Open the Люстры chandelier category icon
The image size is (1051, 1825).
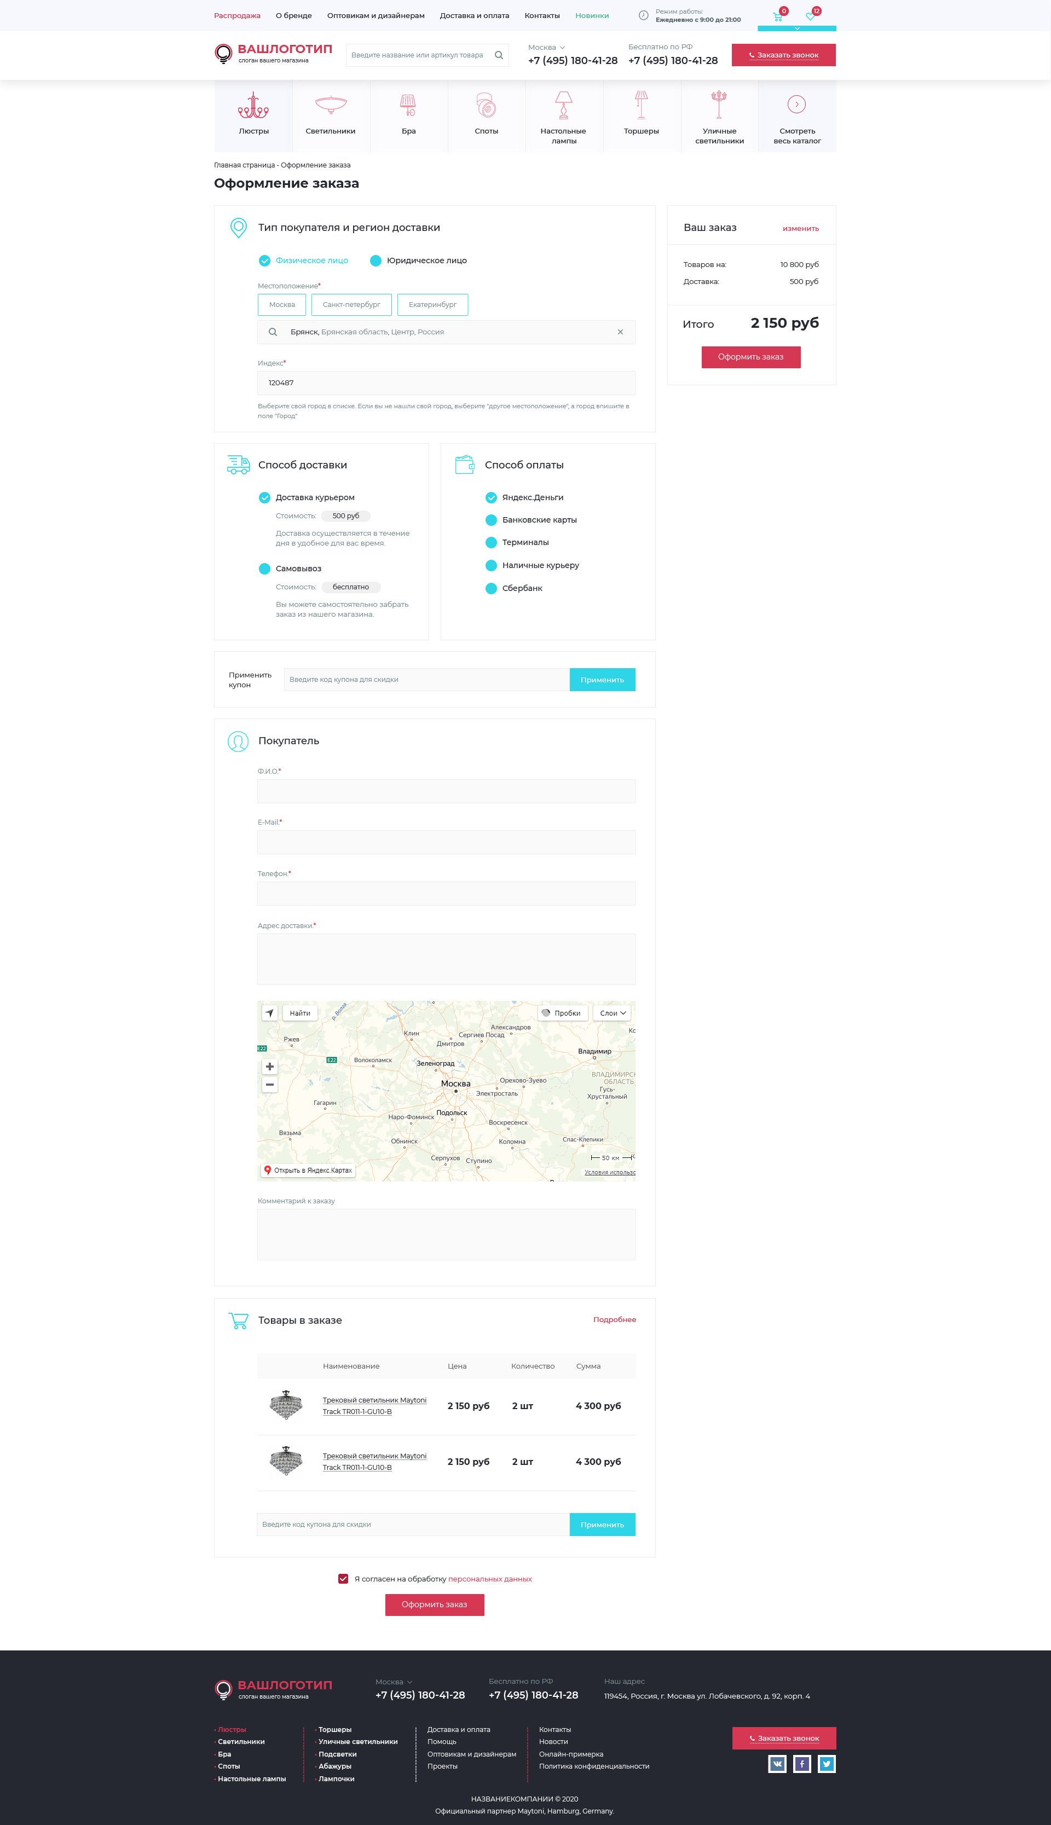[x=253, y=106]
